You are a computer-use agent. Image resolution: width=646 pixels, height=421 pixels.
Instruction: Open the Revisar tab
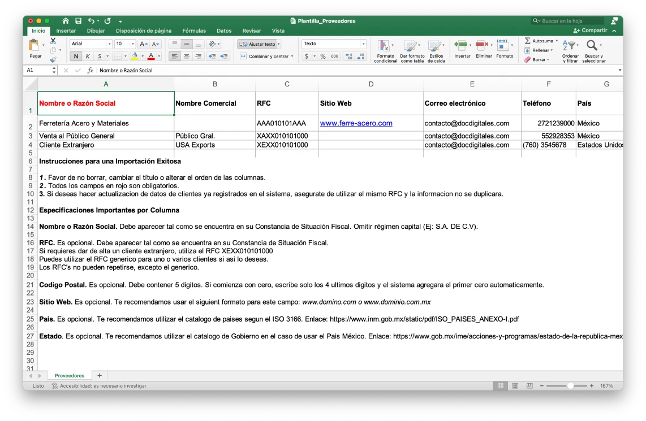pyautogui.click(x=251, y=31)
